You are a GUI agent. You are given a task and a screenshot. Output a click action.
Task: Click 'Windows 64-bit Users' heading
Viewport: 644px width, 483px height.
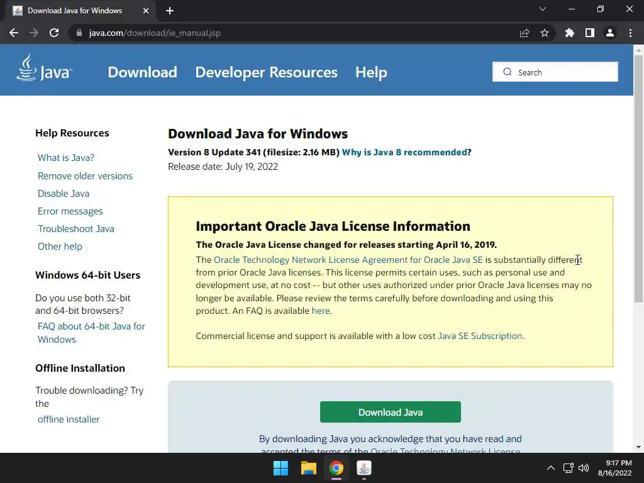(88, 275)
